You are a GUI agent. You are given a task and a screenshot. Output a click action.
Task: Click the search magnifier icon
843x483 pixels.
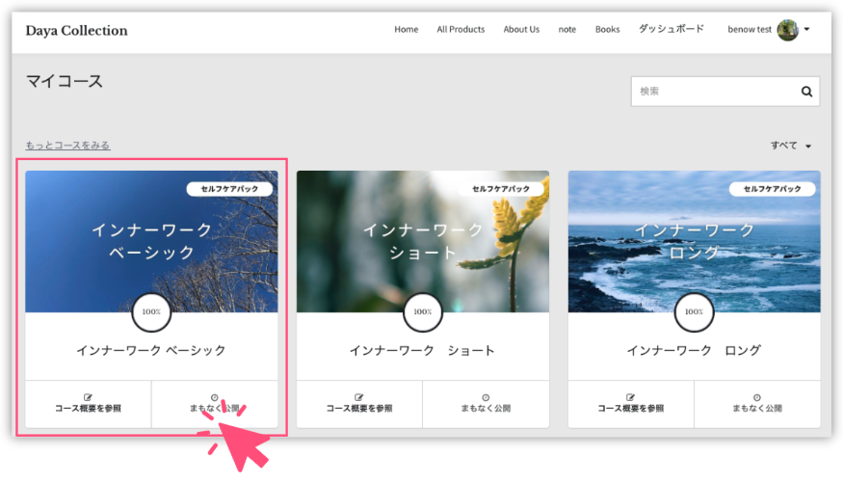pos(806,92)
